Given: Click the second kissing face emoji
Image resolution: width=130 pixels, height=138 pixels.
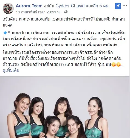Looking at the screenshot, I should 118,65.
